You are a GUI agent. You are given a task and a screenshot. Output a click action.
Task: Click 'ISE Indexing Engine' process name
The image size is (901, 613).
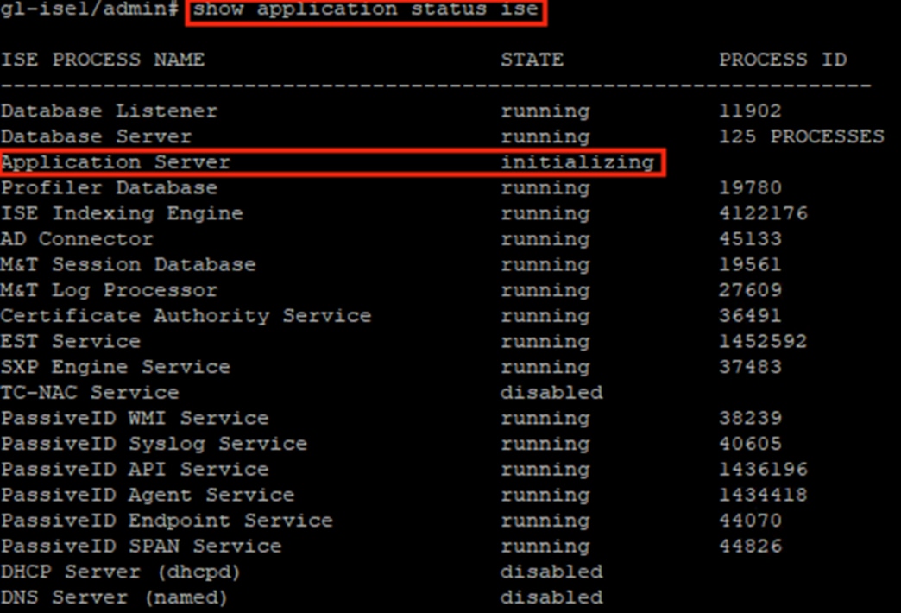(122, 213)
